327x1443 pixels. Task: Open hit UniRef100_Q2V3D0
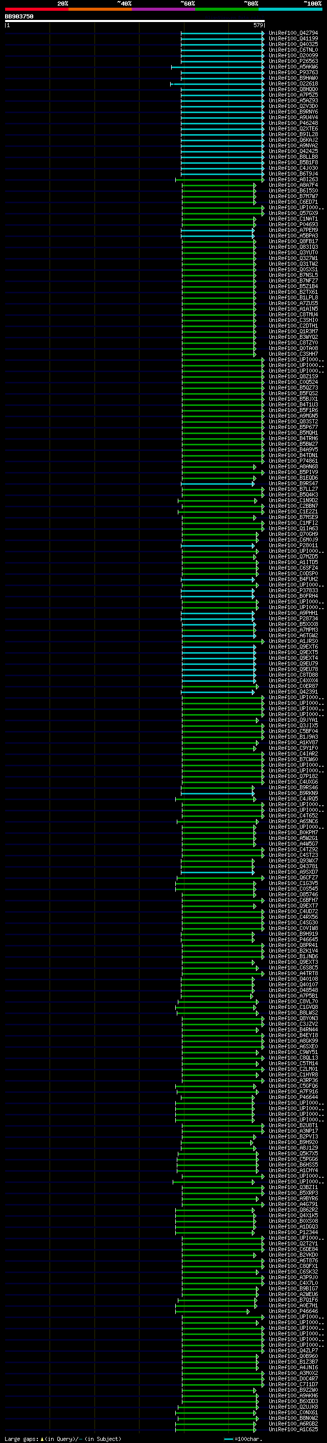pyautogui.click(x=293, y=106)
